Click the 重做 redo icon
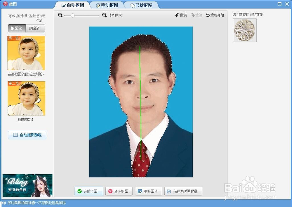292x207 pixels. (x=196, y=15)
